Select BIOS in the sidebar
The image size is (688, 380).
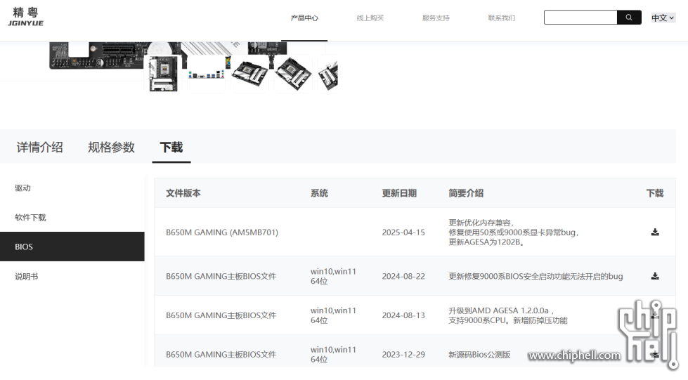pyautogui.click(x=72, y=247)
